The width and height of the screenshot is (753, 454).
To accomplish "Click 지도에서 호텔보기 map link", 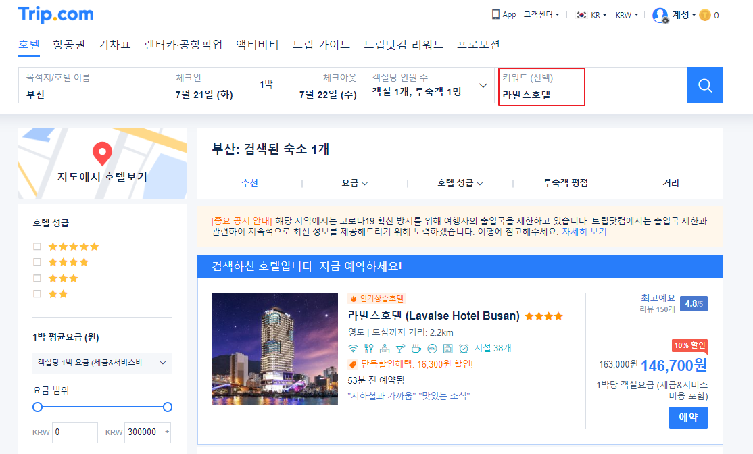I will [102, 177].
